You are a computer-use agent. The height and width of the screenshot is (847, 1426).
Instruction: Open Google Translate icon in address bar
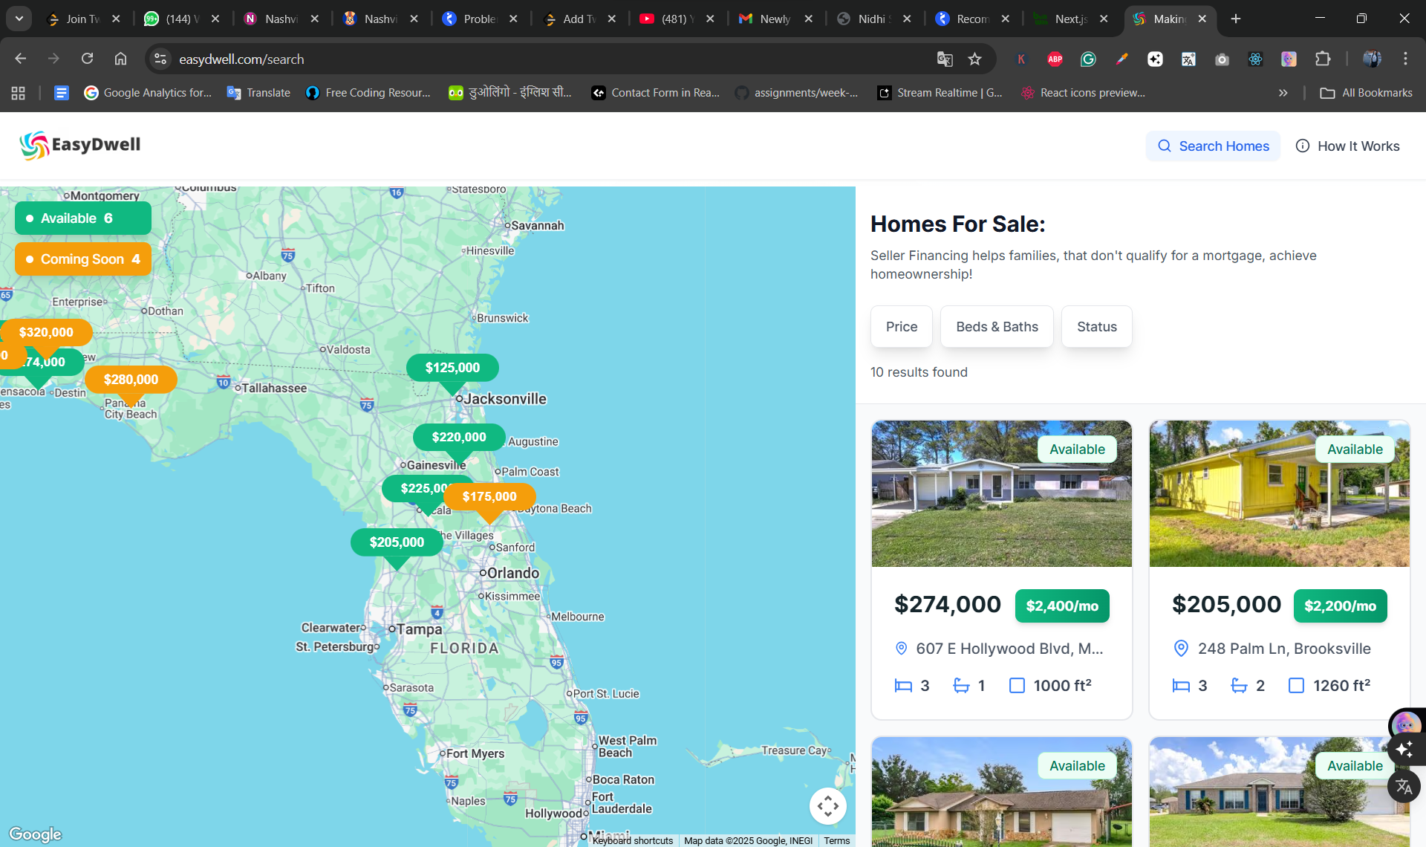(x=944, y=59)
